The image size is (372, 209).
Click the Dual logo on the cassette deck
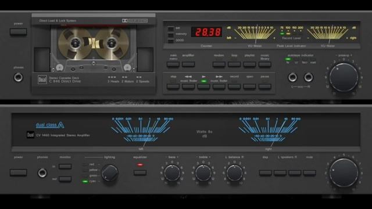click(x=42, y=80)
